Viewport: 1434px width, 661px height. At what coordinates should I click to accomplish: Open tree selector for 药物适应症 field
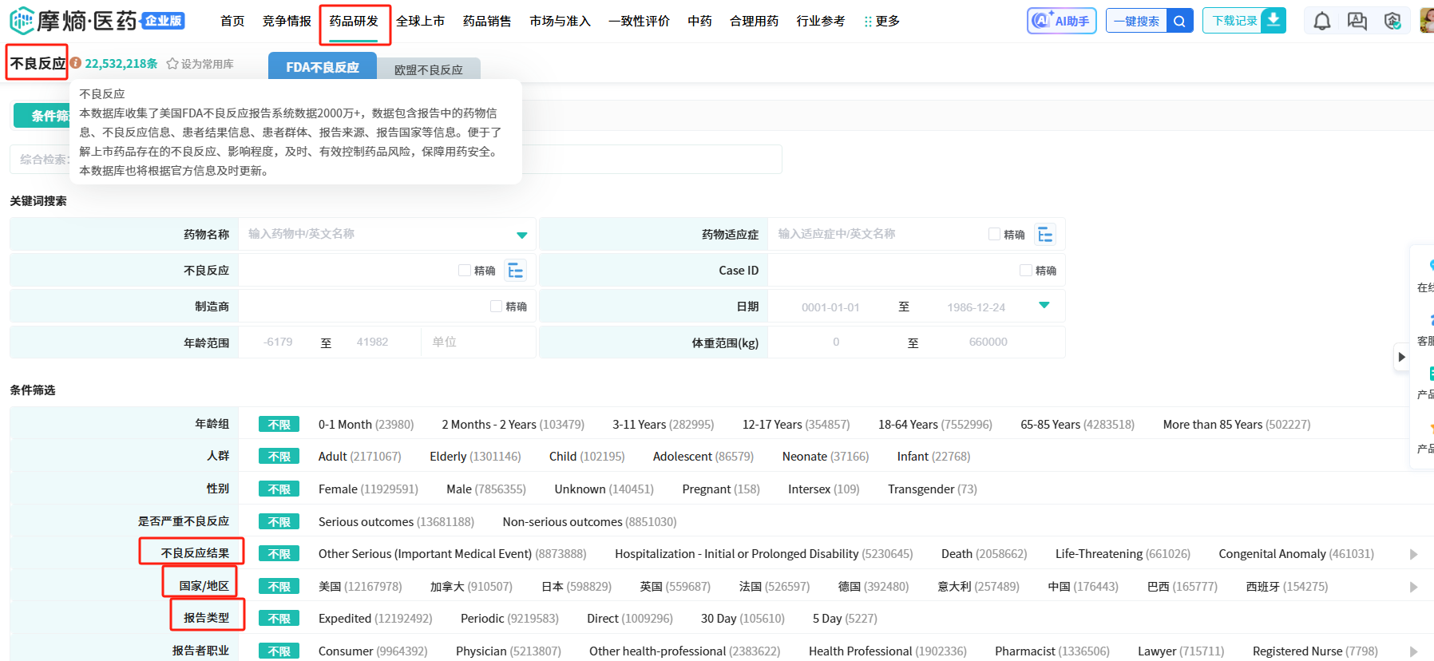1045,235
